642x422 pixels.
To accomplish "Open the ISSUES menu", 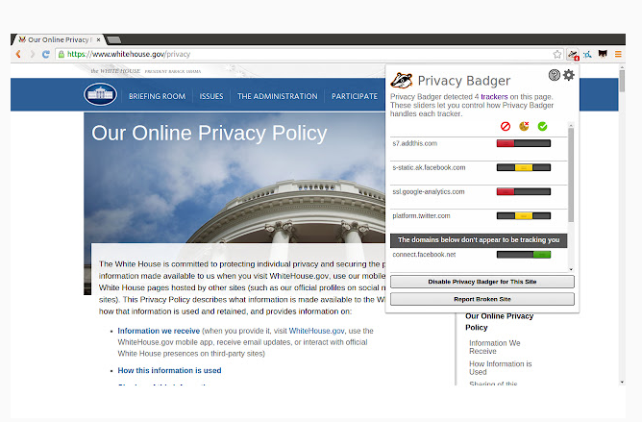I will (211, 96).
